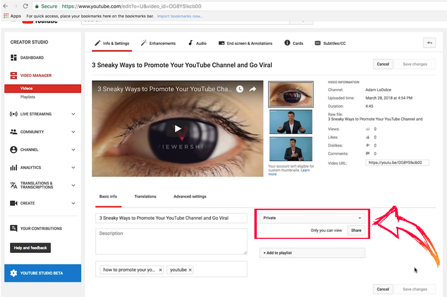The width and height of the screenshot is (447, 297).
Task: Click the share arrow icon on video player
Action: pos(253,89)
